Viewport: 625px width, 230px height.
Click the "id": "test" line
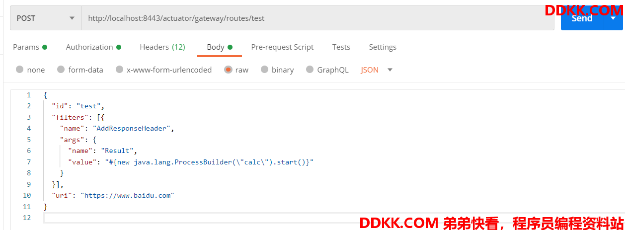(x=78, y=106)
